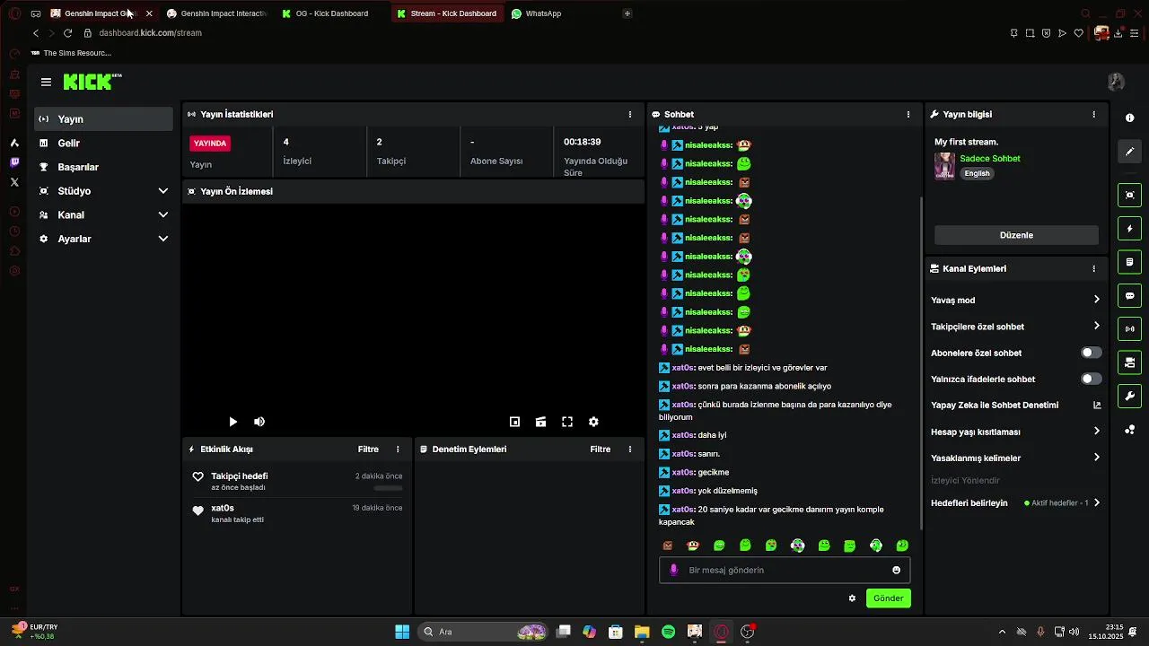Viewport: 1149px width, 646px height.
Task: Play the stream preview
Action: 232,422
